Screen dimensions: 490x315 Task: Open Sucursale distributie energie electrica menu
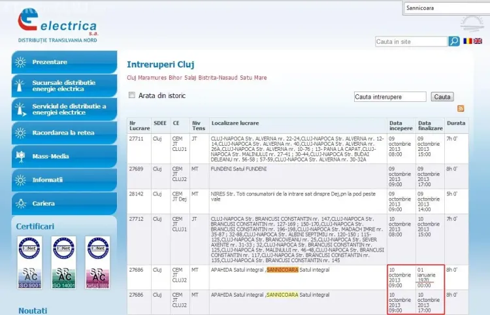tap(64, 86)
